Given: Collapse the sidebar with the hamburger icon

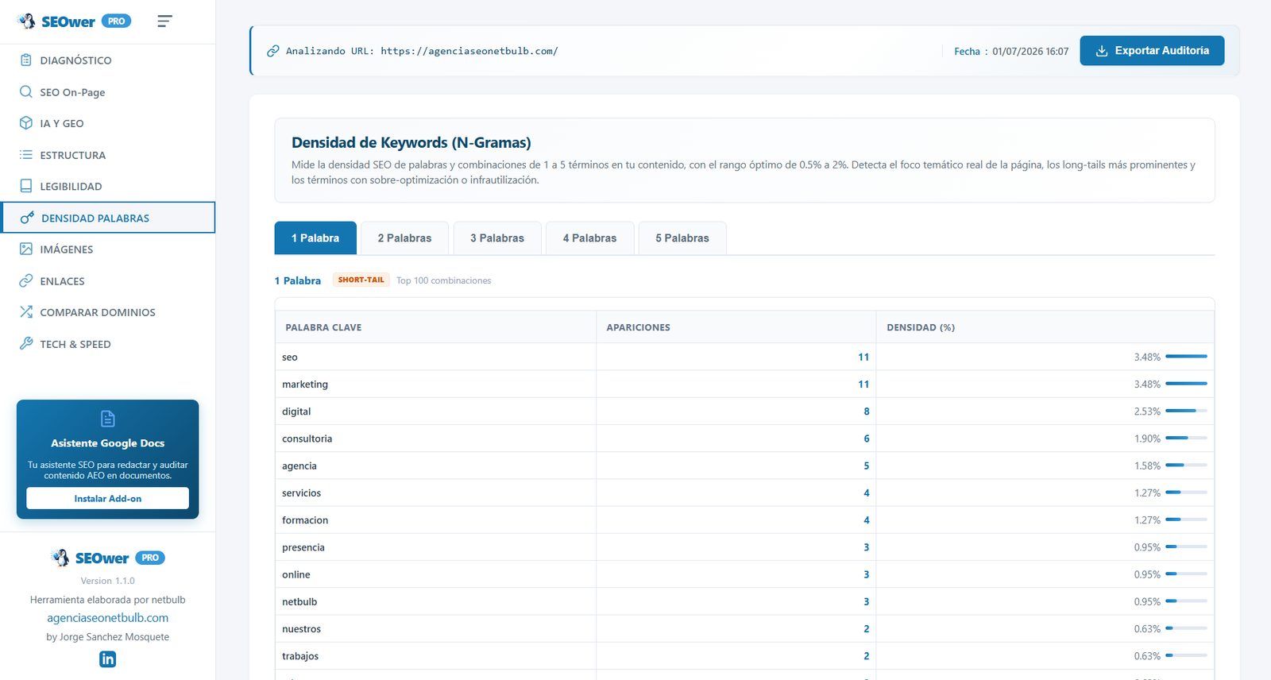Looking at the screenshot, I should point(164,21).
